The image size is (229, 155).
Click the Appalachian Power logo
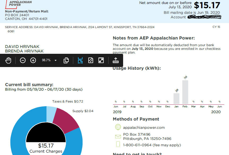(x=19, y=4)
